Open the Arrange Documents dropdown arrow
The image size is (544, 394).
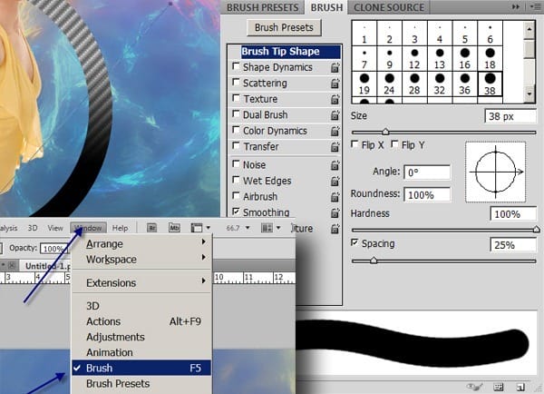pos(278,228)
